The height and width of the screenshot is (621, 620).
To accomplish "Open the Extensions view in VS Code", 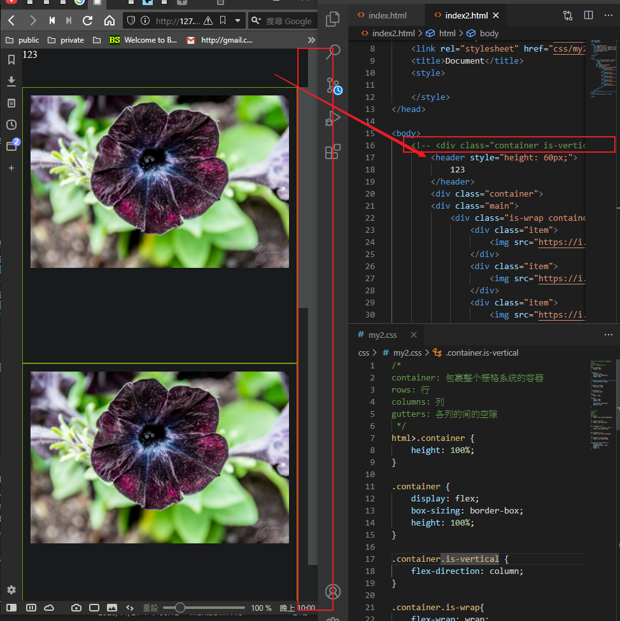I will (333, 152).
